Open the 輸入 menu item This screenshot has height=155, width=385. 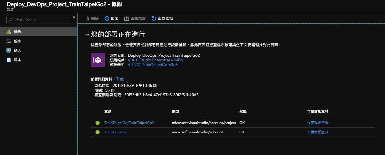click(x=38, y=50)
